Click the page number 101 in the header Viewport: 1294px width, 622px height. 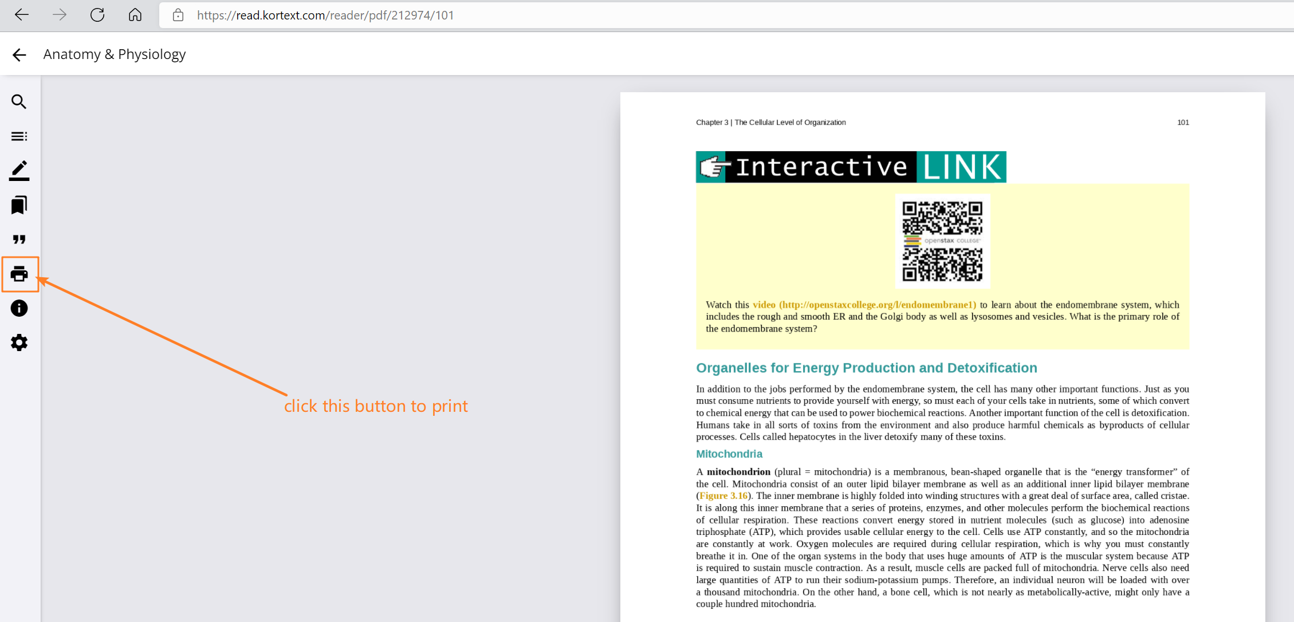coord(1183,123)
